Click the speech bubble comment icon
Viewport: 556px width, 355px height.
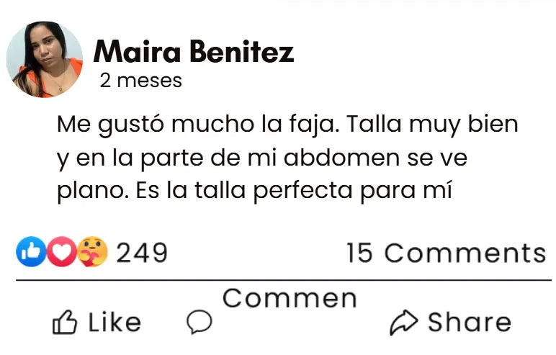pos(199,322)
